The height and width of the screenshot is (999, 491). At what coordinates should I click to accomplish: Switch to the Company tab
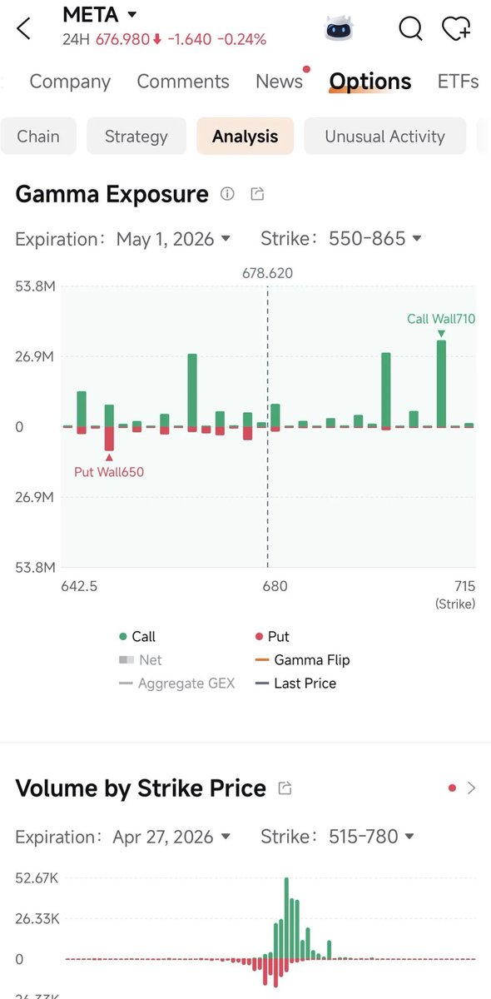pyautogui.click(x=70, y=81)
